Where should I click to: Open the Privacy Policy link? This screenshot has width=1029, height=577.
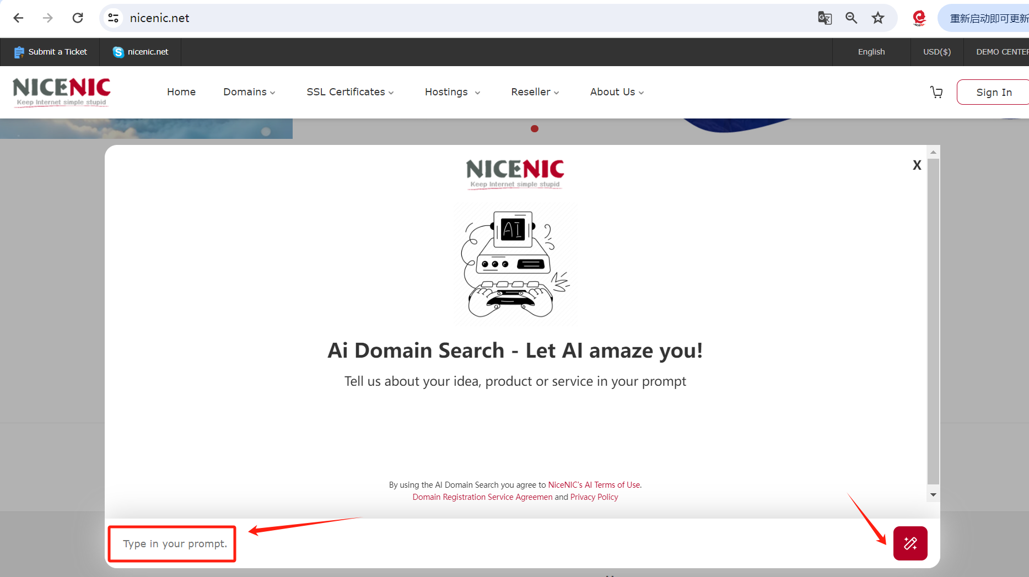594,497
